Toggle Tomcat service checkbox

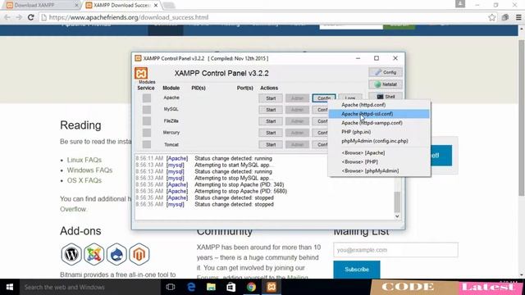point(147,144)
